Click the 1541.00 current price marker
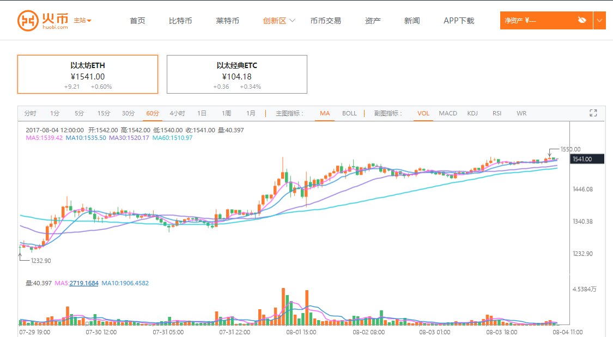This screenshot has width=613, height=337. (x=587, y=159)
